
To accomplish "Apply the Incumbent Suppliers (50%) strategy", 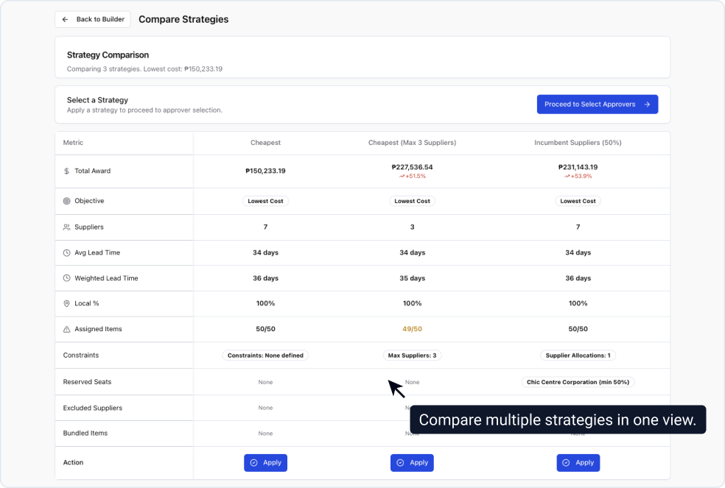I will 578,462.
